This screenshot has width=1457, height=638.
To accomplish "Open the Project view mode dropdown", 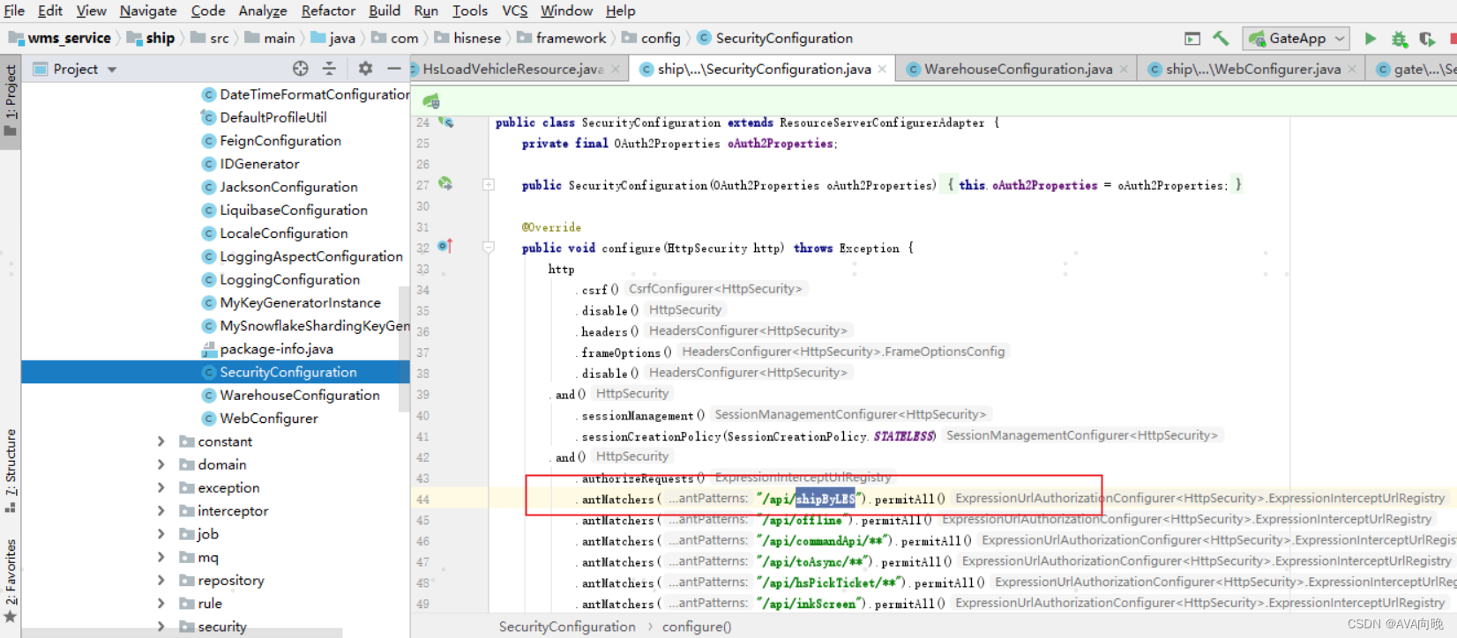I will tap(112, 70).
